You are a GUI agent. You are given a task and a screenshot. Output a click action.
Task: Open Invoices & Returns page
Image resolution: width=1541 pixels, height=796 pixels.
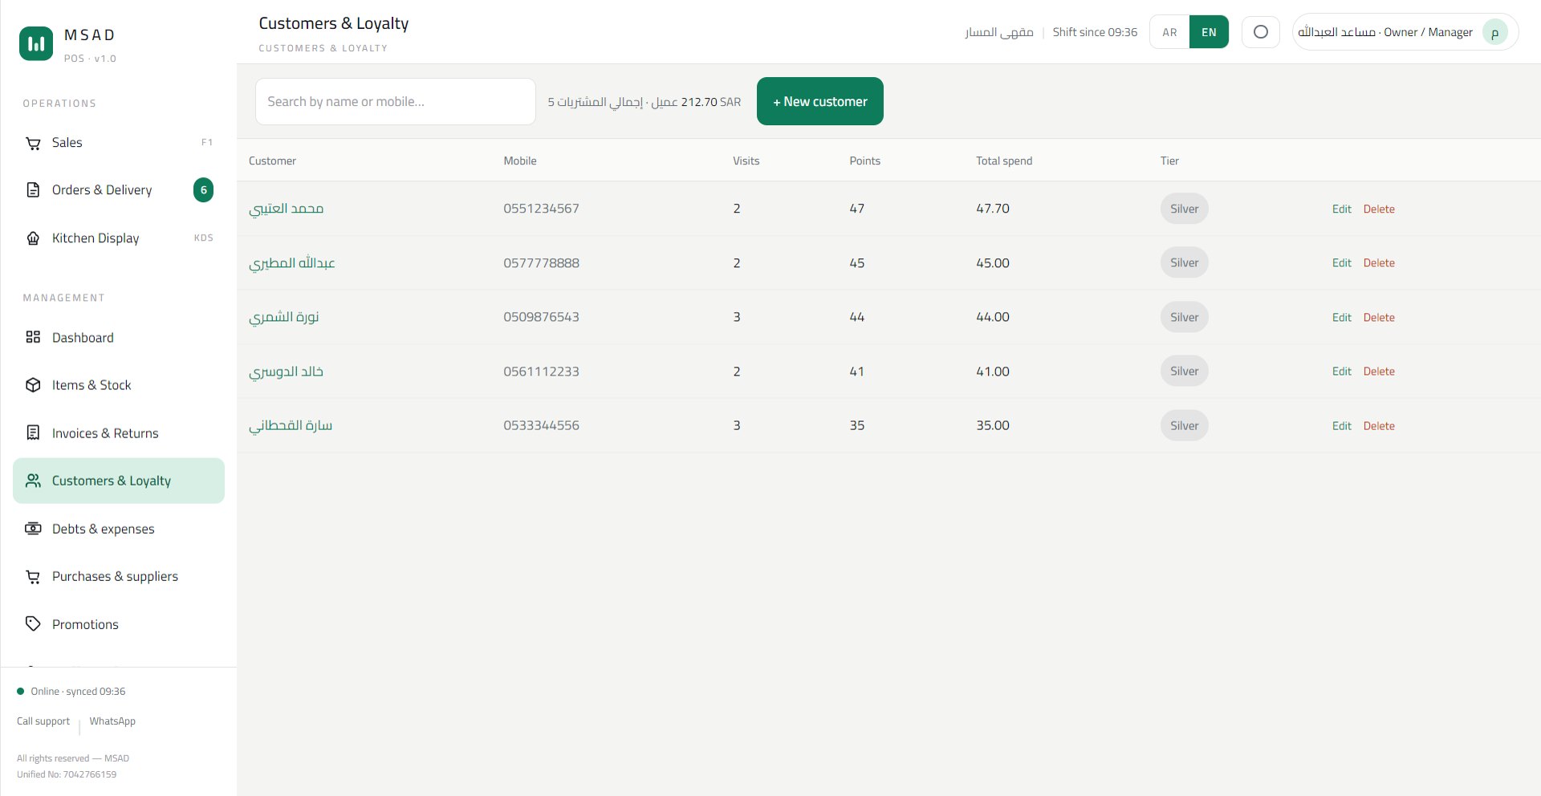(x=119, y=433)
